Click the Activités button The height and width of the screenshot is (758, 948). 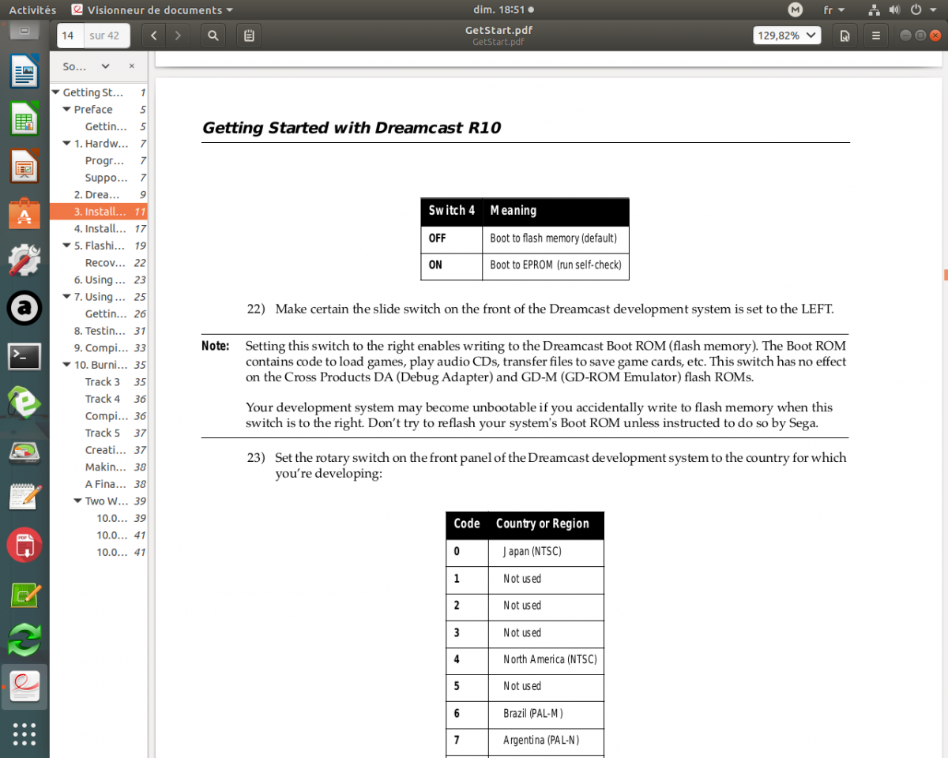[x=32, y=9]
